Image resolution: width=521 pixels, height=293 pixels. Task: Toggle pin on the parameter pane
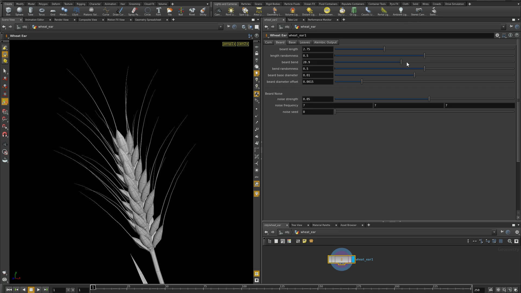[511, 27]
